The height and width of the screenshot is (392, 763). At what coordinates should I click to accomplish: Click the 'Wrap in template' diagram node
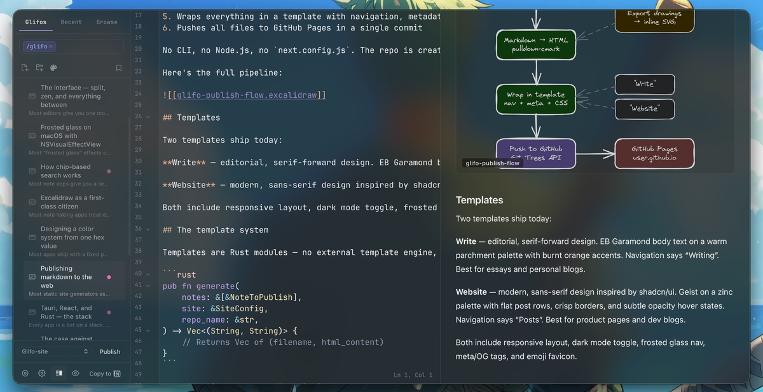click(x=536, y=99)
